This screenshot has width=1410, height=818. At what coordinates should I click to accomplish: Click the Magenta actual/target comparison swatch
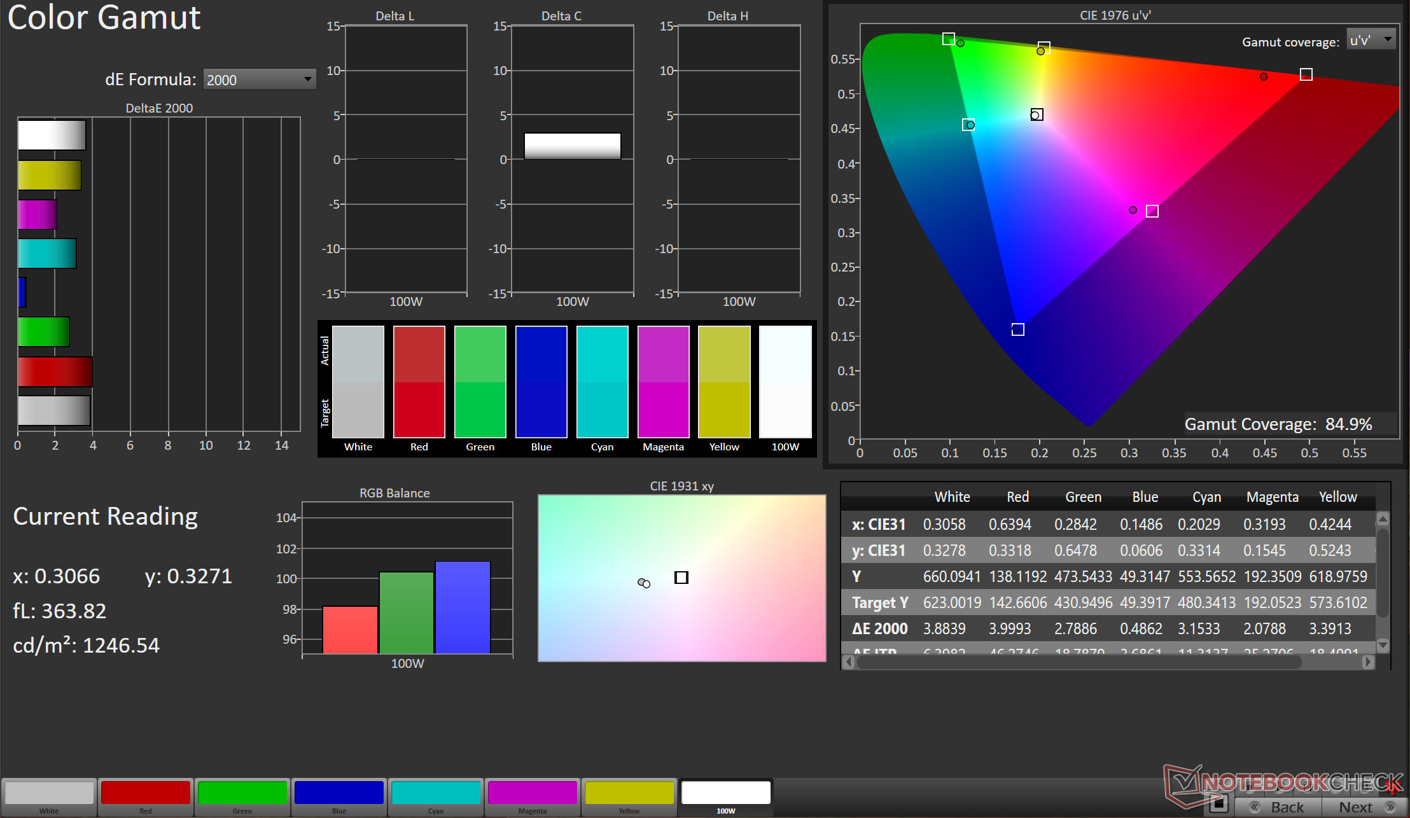coord(663,382)
